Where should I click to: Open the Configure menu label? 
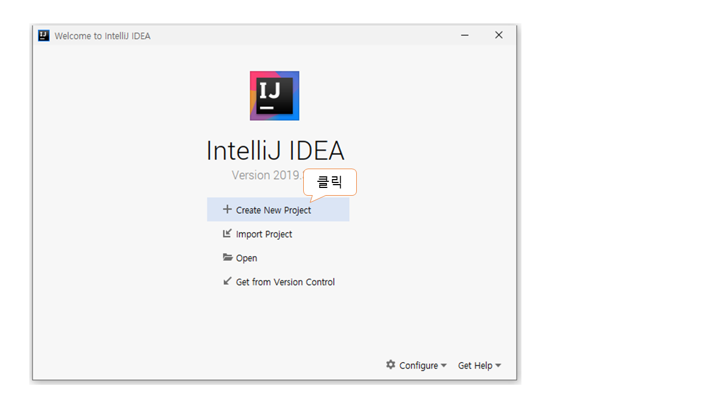tap(418, 366)
